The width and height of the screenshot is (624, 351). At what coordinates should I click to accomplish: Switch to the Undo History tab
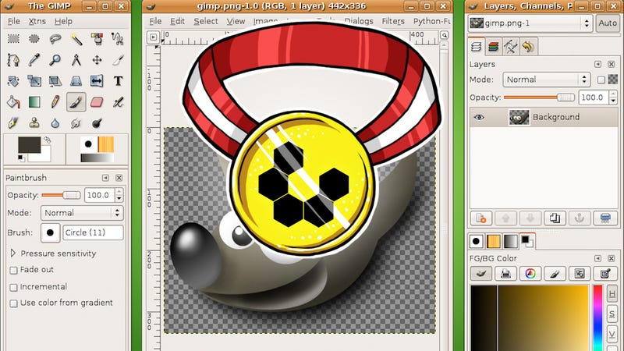click(x=528, y=47)
